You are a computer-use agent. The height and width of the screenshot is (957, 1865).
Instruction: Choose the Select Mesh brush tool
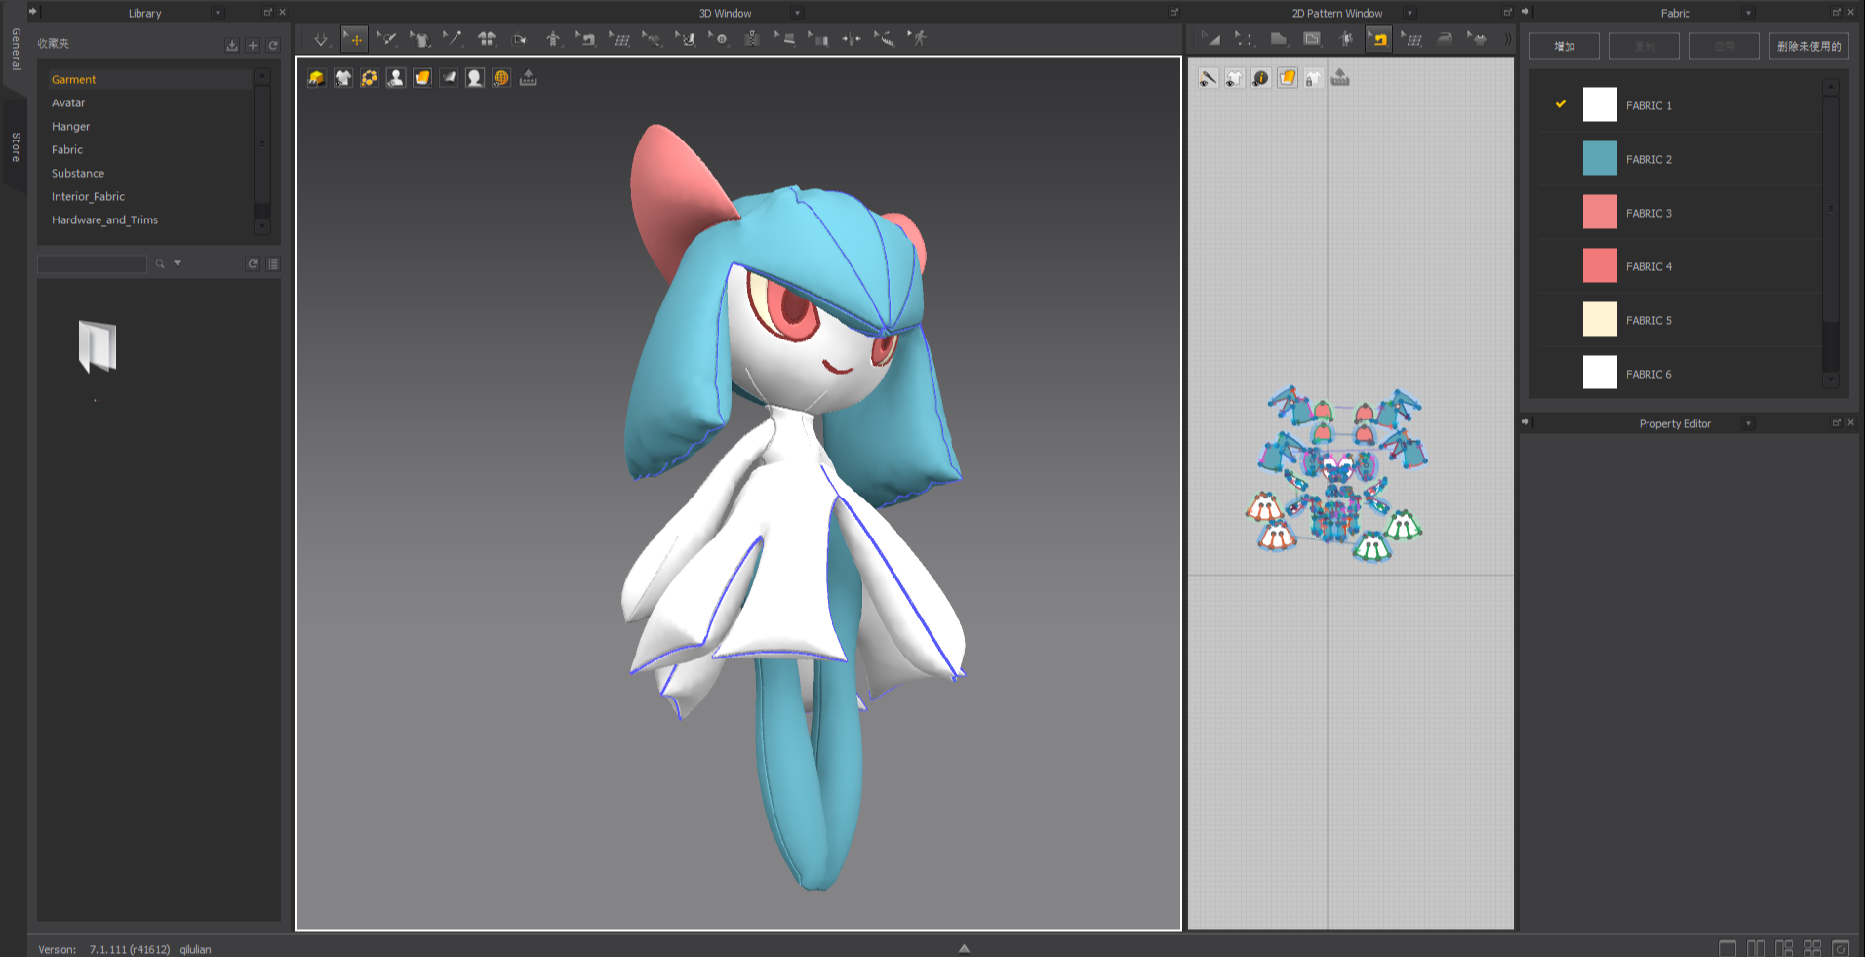(x=387, y=39)
